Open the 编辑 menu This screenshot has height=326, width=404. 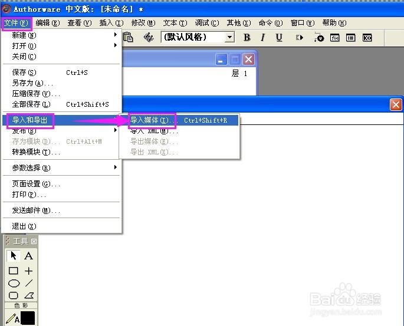[48, 23]
